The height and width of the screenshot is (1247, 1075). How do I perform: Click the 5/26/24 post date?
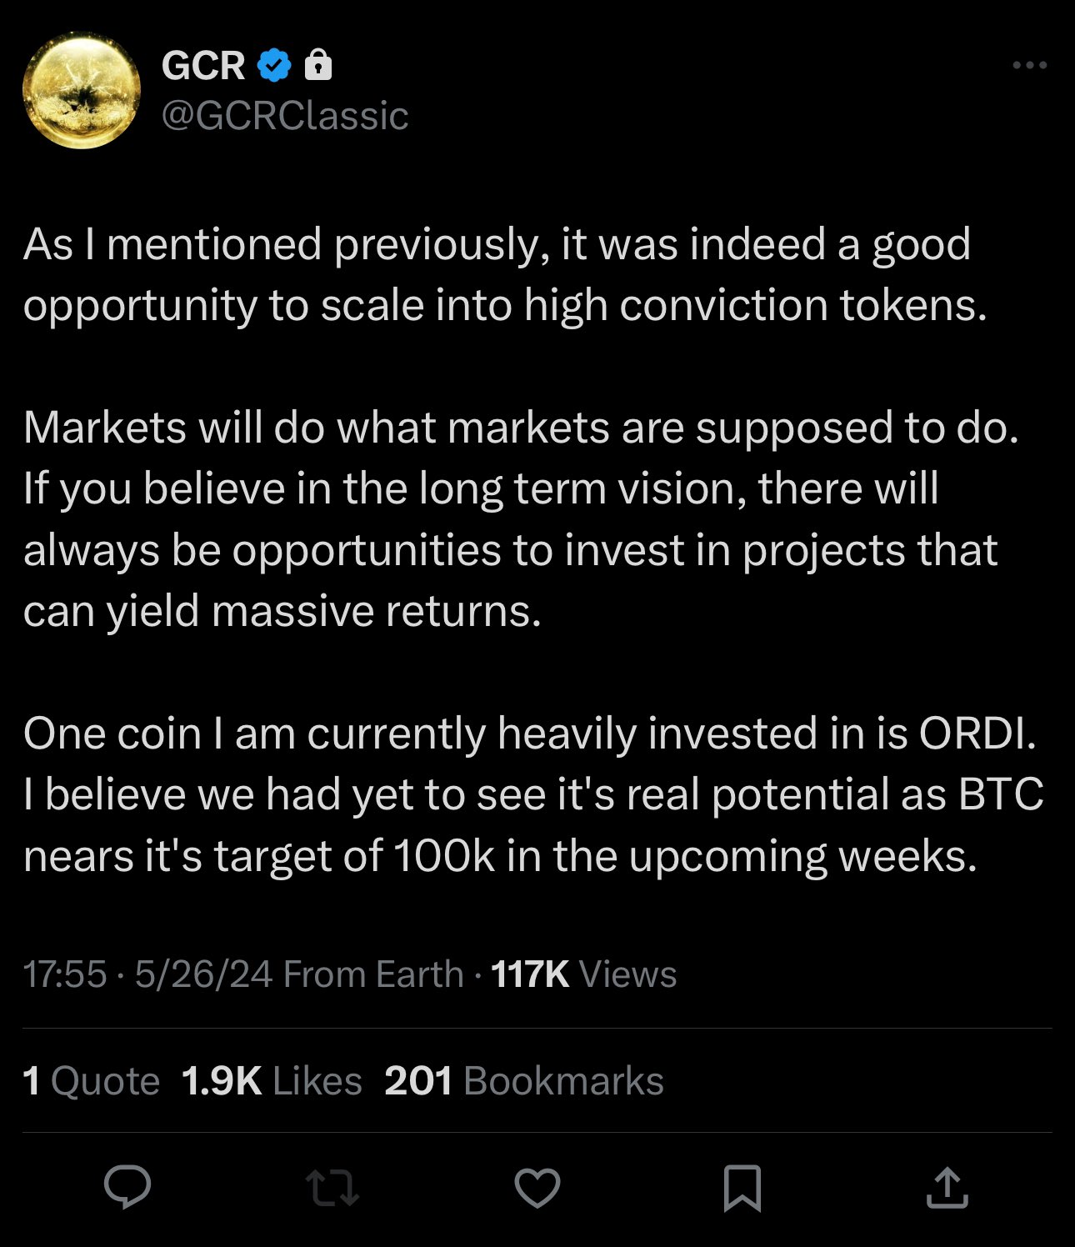pyautogui.click(x=203, y=974)
